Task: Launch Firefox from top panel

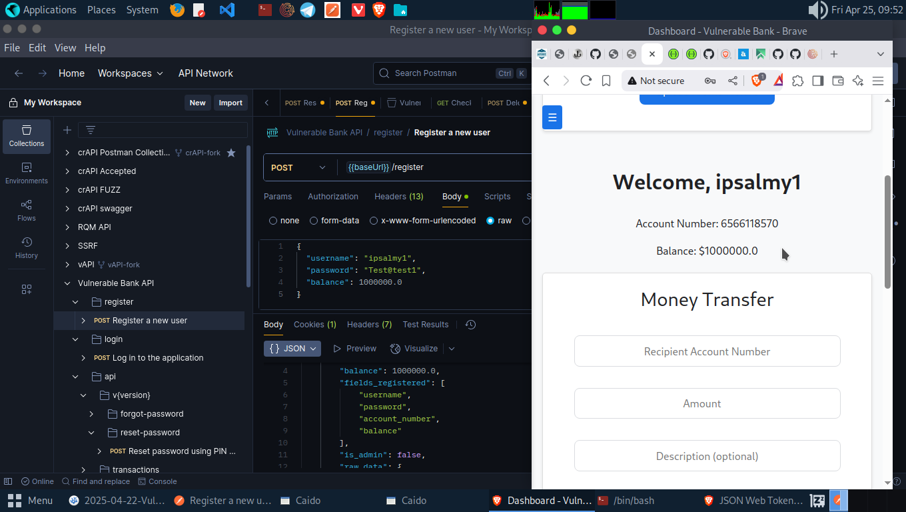Action: click(177, 10)
